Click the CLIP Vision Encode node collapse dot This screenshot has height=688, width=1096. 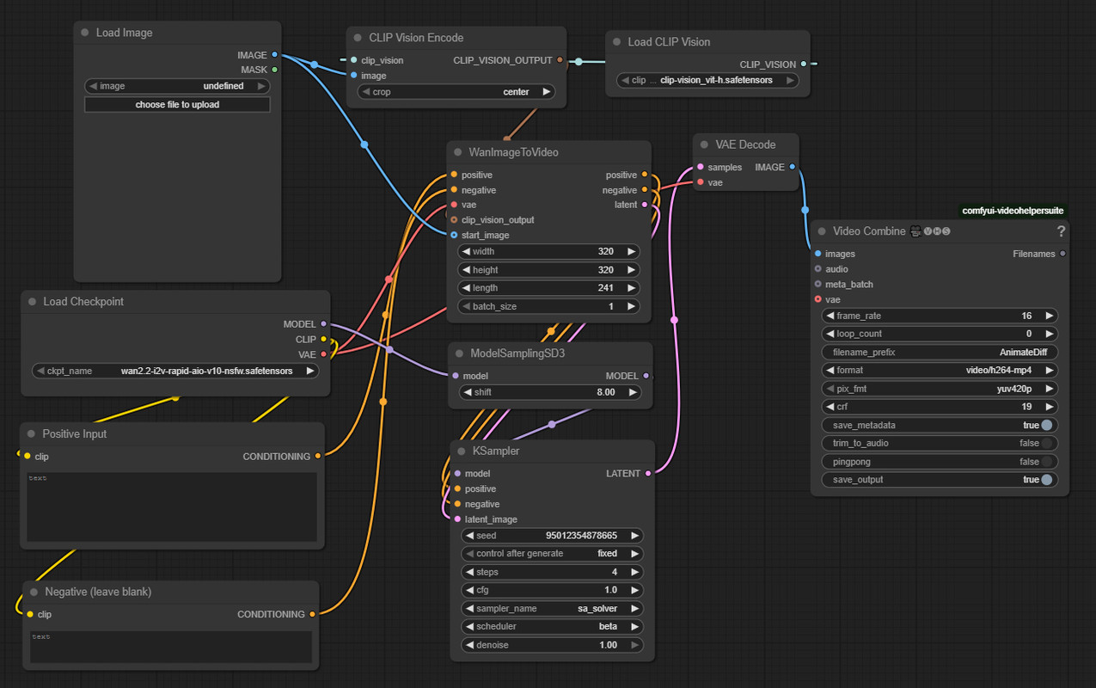(x=358, y=38)
